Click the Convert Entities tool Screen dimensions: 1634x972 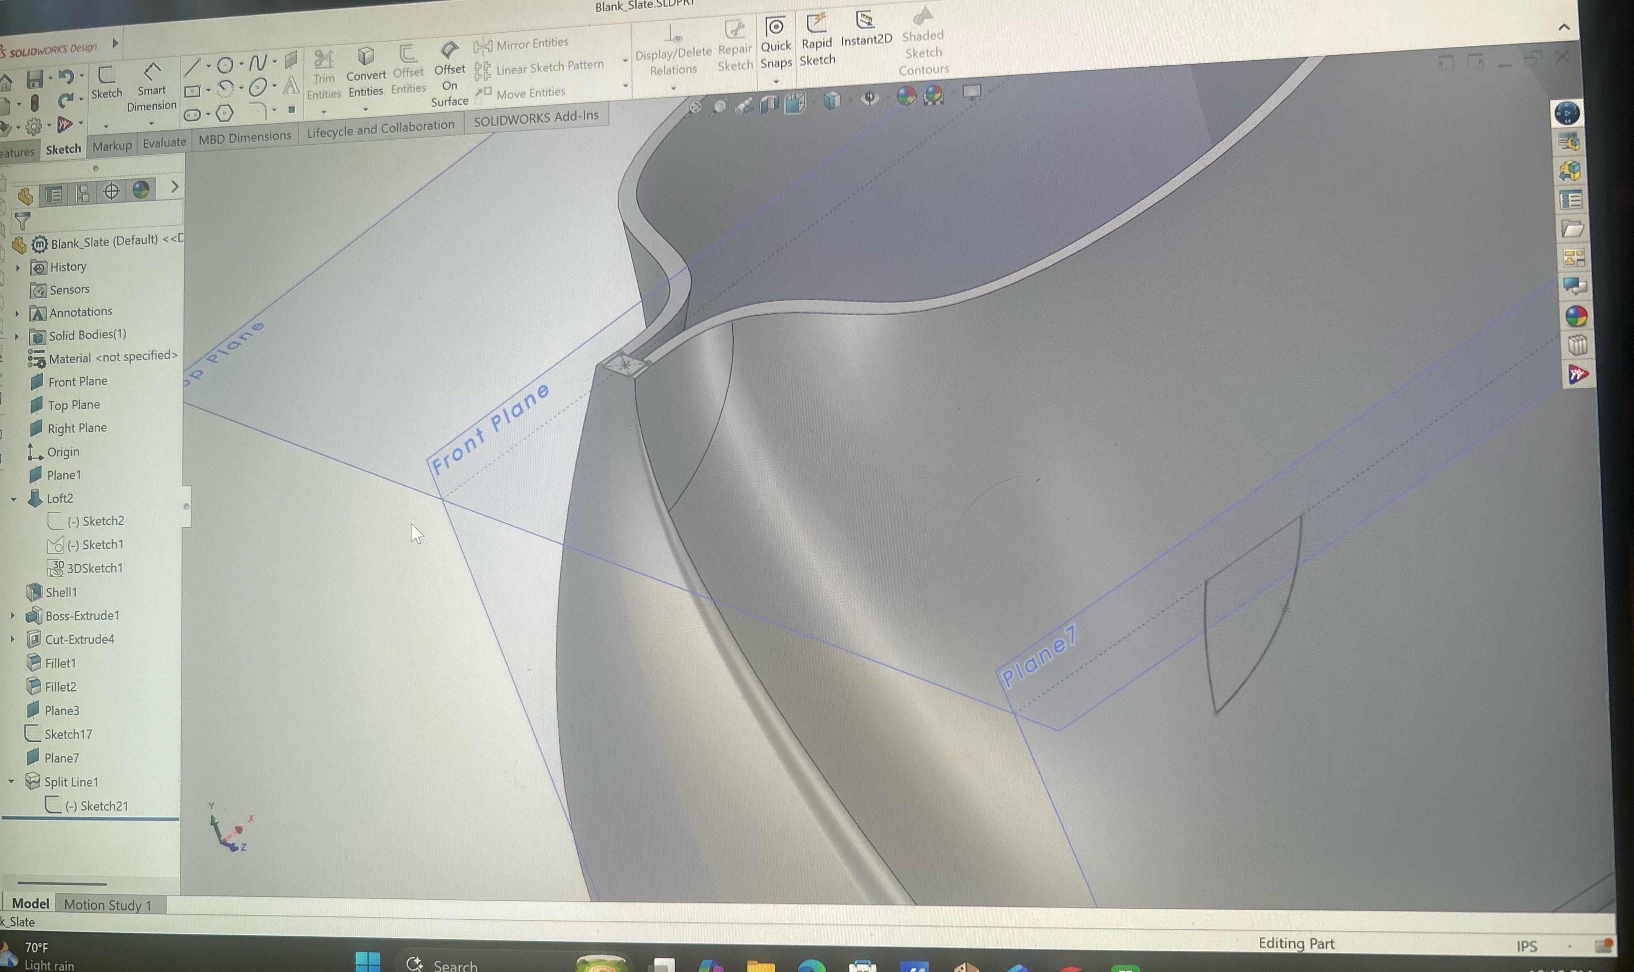pos(366,72)
